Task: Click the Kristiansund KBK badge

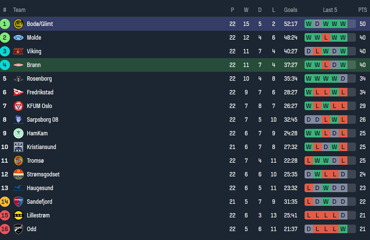Action: pyautogui.click(x=18, y=147)
